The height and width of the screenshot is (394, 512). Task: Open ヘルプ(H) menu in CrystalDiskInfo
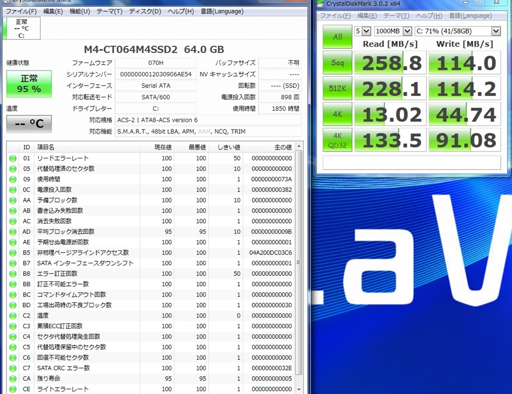[x=180, y=11]
